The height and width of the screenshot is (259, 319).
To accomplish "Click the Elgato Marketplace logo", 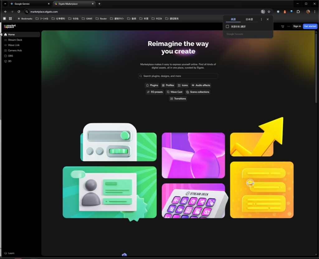I will click(10, 26).
